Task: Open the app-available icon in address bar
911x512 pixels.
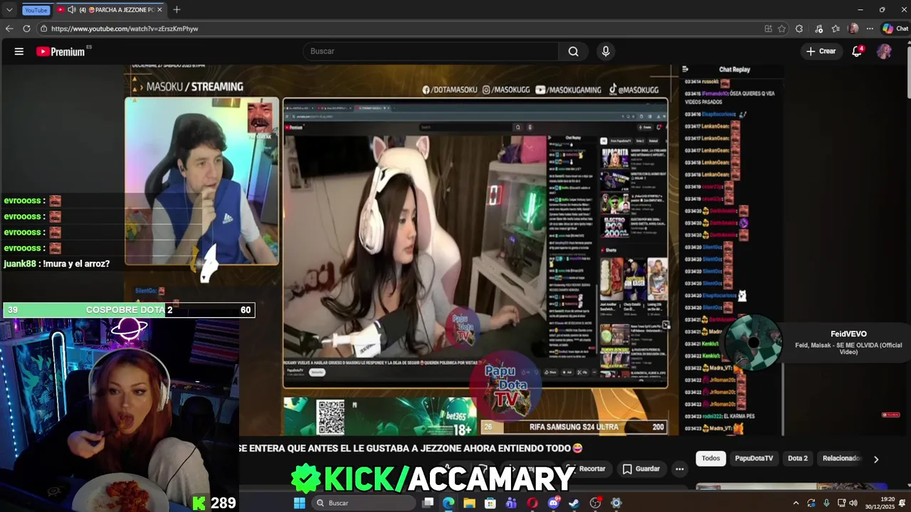Action: pyautogui.click(x=768, y=28)
